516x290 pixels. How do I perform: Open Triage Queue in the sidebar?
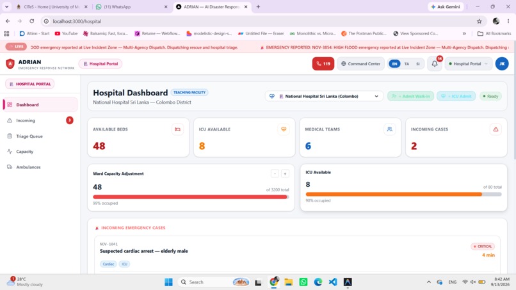tap(40, 136)
